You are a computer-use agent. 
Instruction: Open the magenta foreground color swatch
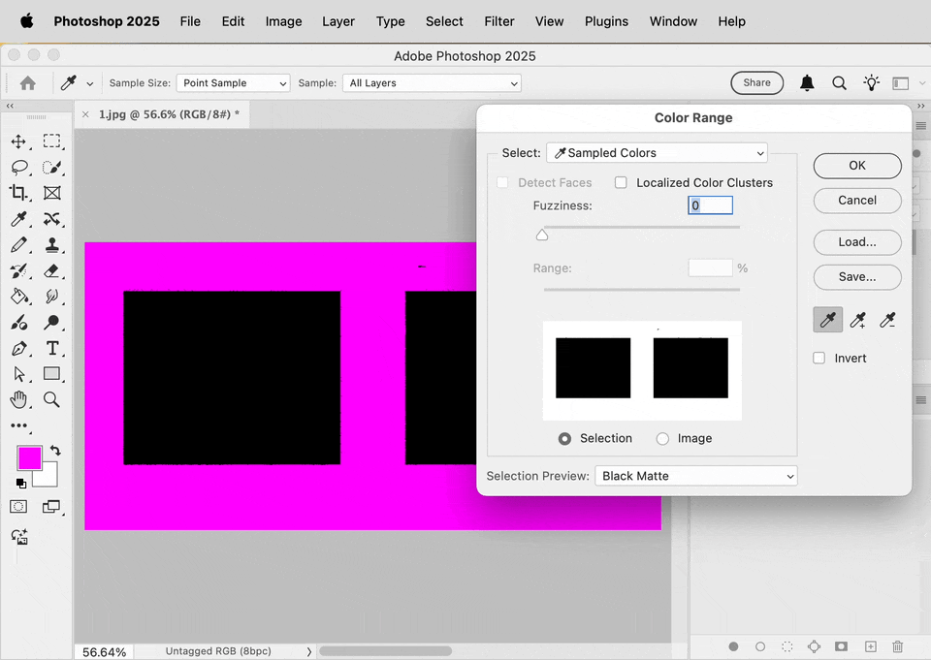point(29,458)
